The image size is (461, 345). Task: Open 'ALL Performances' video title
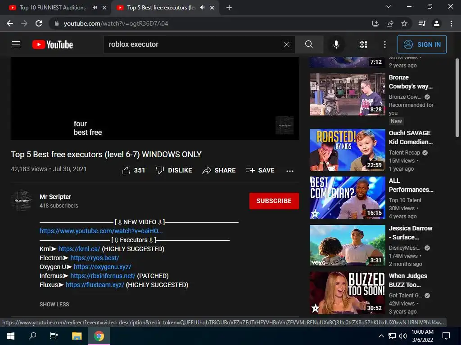[x=411, y=185]
